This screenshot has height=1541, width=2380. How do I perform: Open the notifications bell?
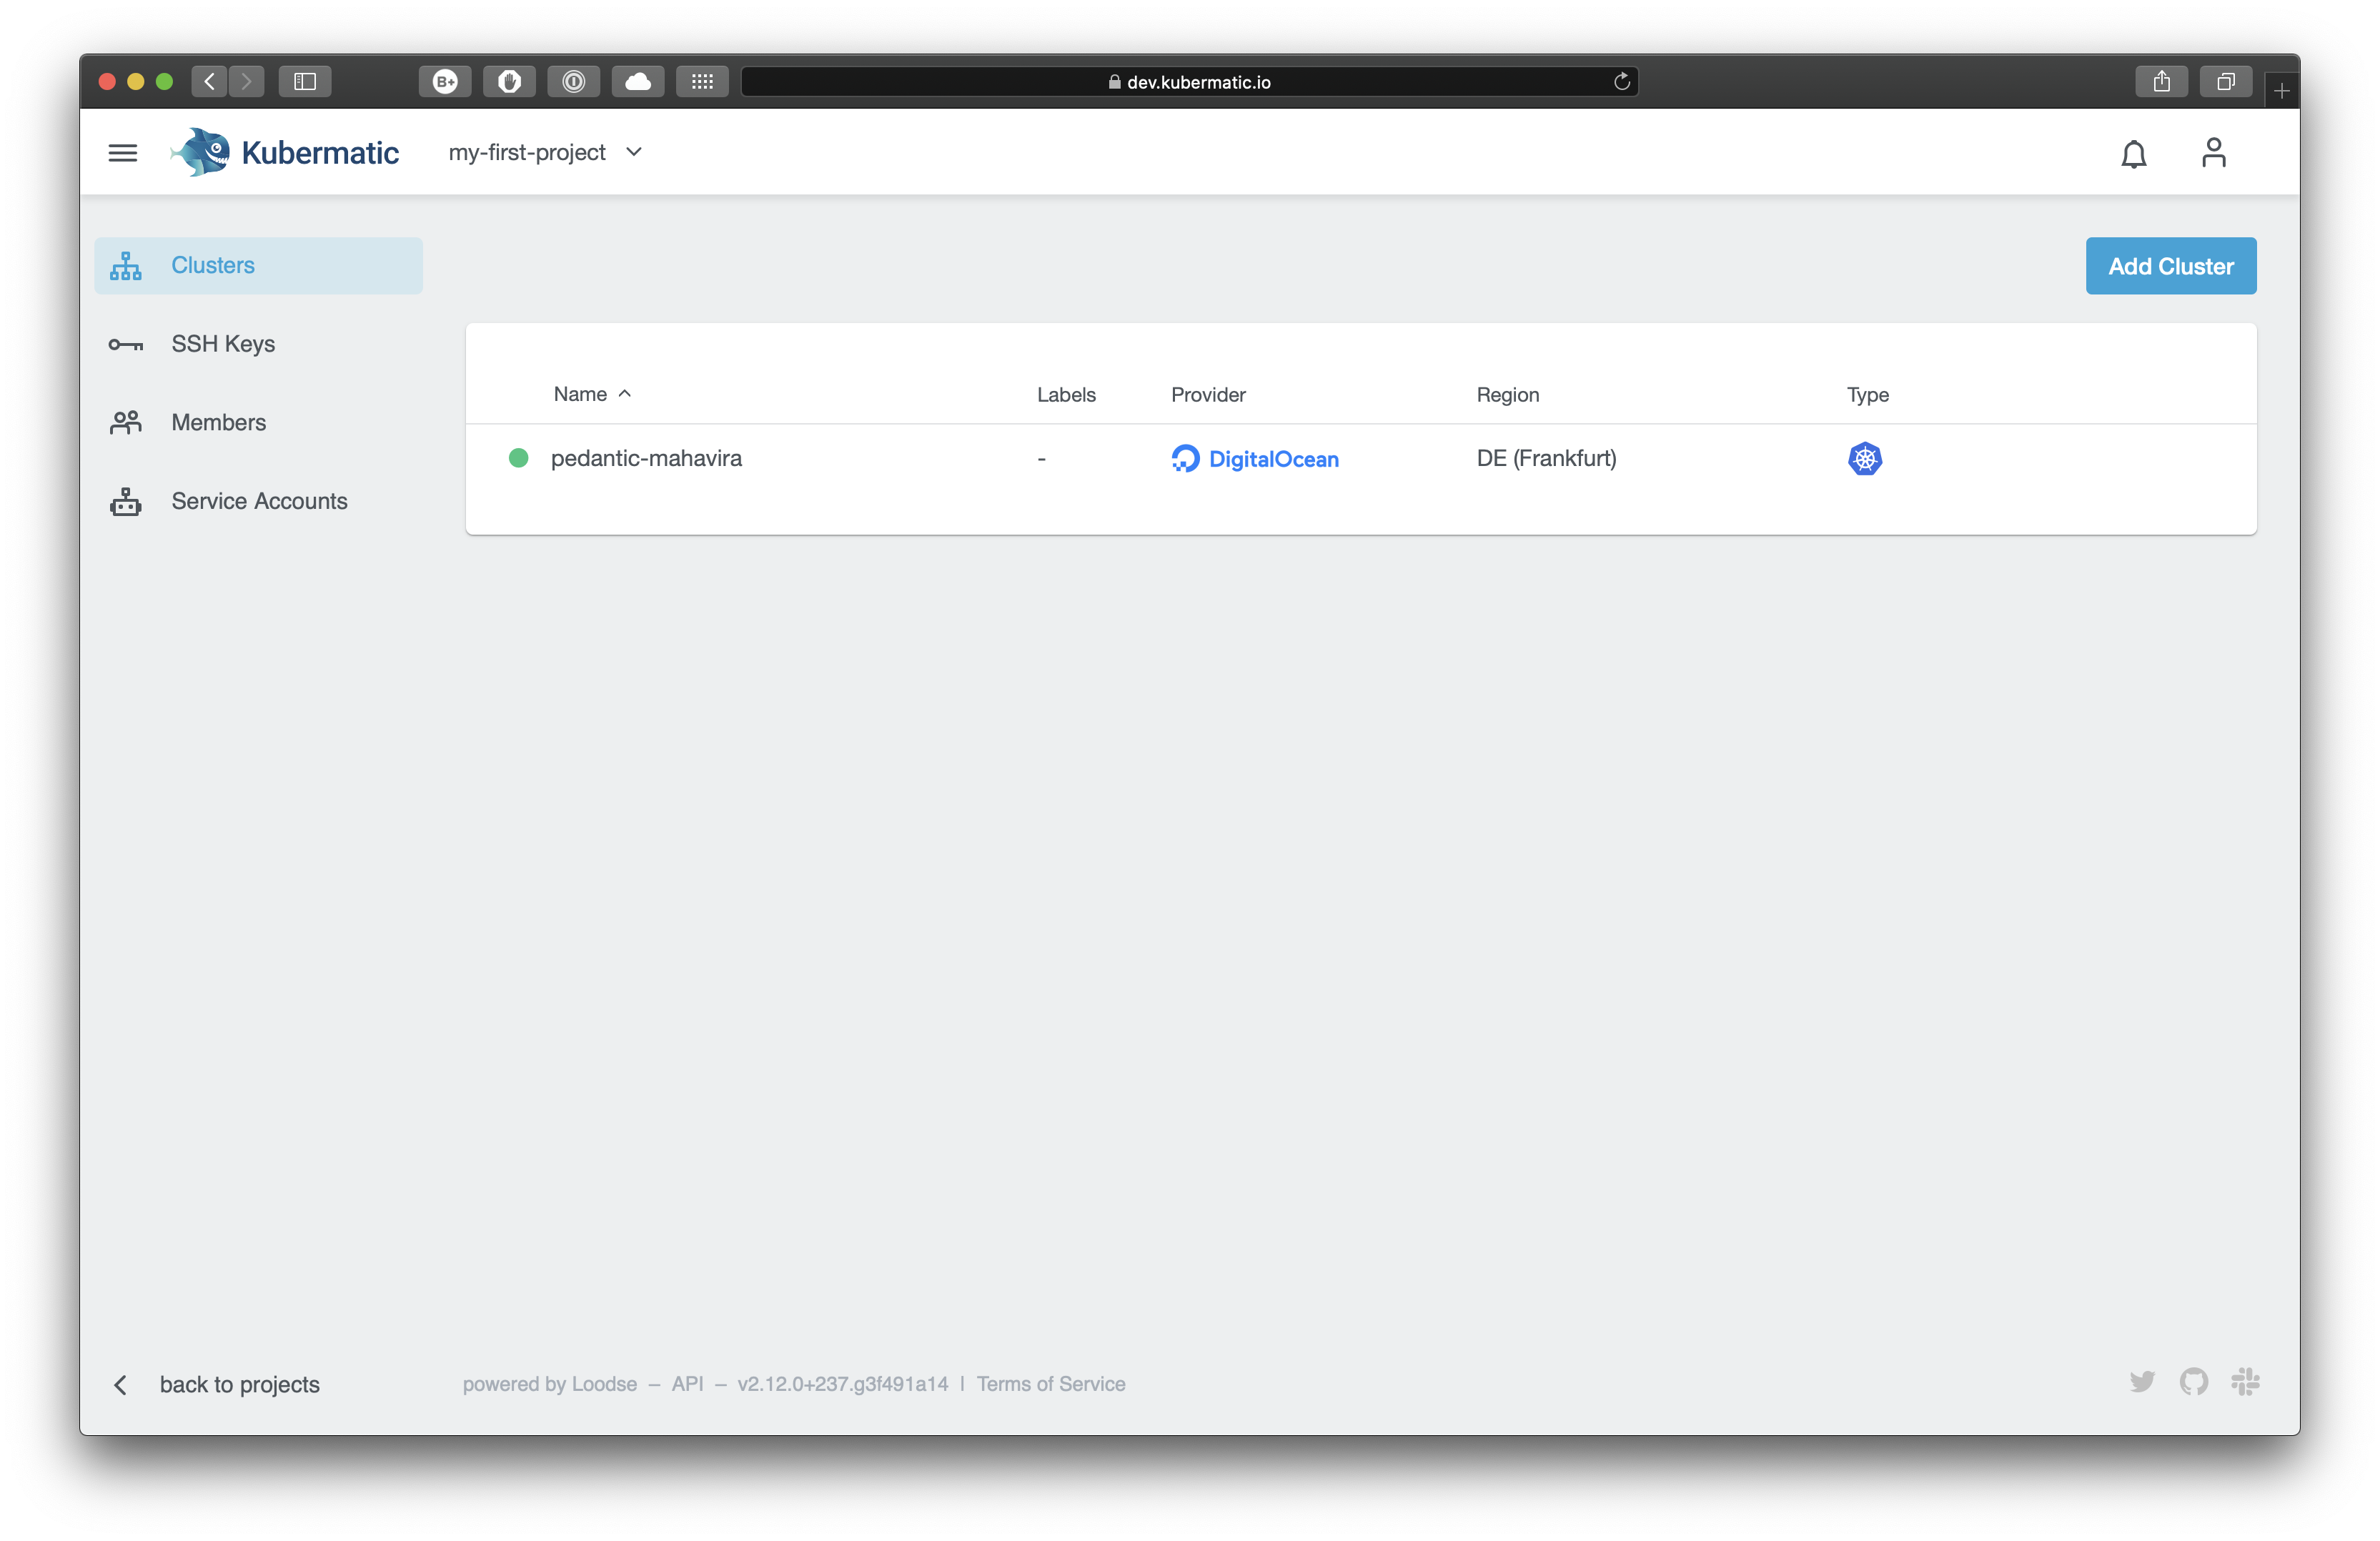2134,154
